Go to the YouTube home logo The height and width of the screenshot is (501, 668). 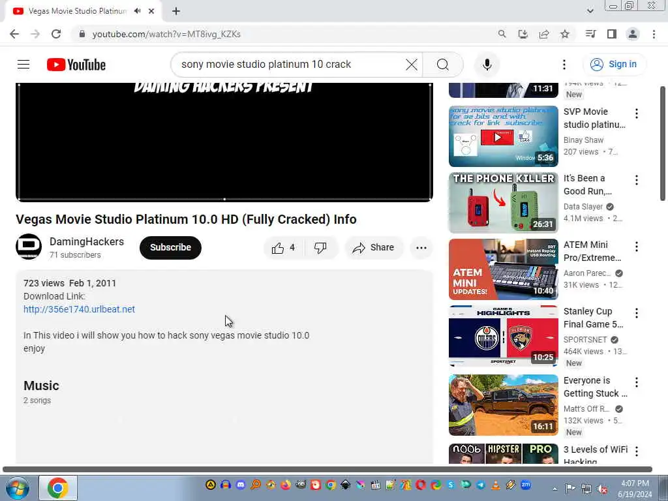76,65
